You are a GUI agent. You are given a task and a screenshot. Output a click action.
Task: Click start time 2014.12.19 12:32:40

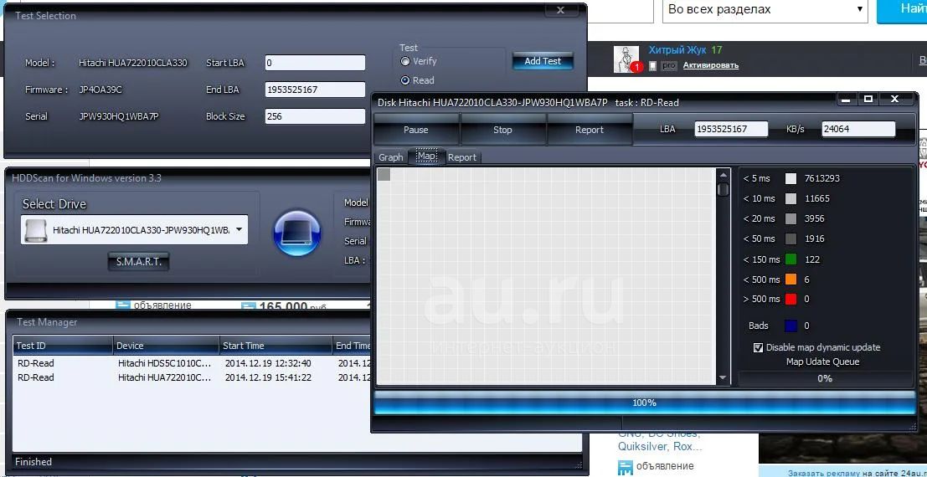268,363
